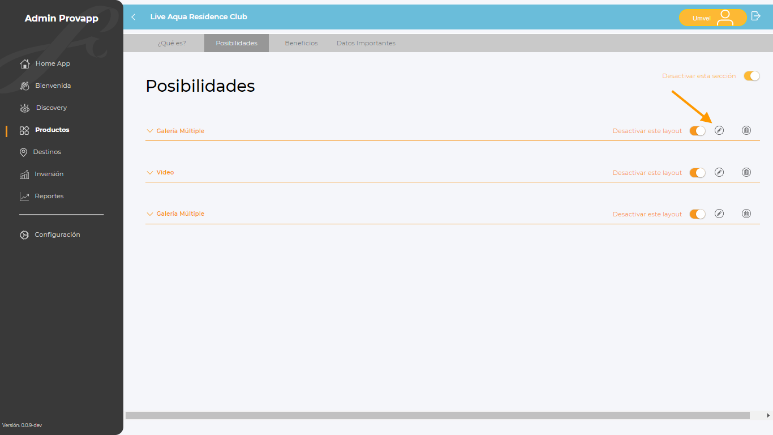Screen dimensions: 773x435
Task: Select Productos in the sidebar
Action: 44,130
